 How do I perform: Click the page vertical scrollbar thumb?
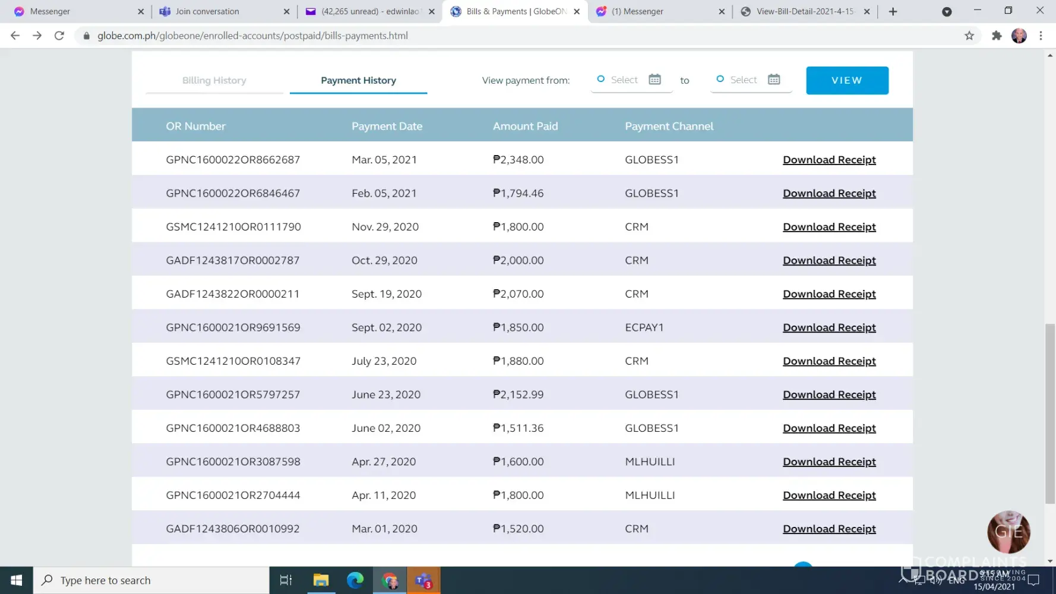point(1050,413)
